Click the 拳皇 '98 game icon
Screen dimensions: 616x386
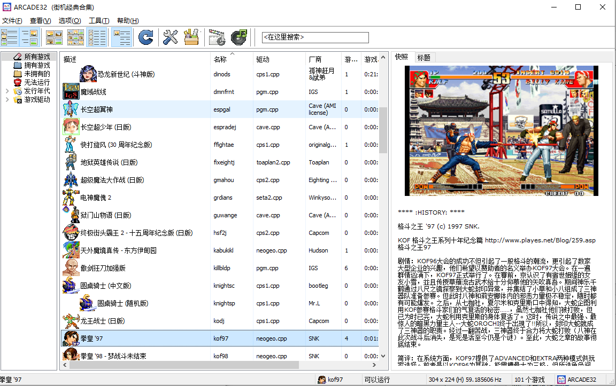pos(71,355)
